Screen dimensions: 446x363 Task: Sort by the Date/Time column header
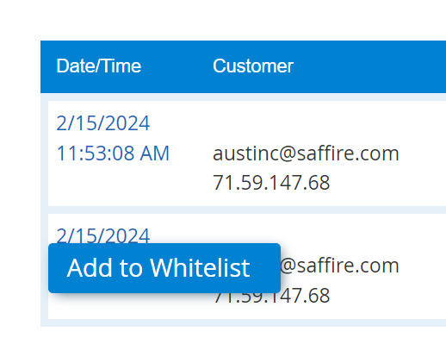coord(99,66)
